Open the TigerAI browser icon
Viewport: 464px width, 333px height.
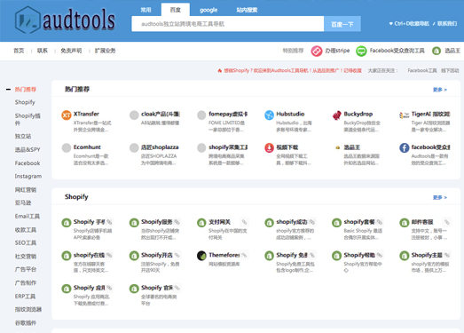405,115
